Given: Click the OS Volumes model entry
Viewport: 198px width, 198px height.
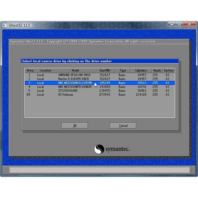Looking at the screenshot, I should pyautogui.click(x=66, y=94).
